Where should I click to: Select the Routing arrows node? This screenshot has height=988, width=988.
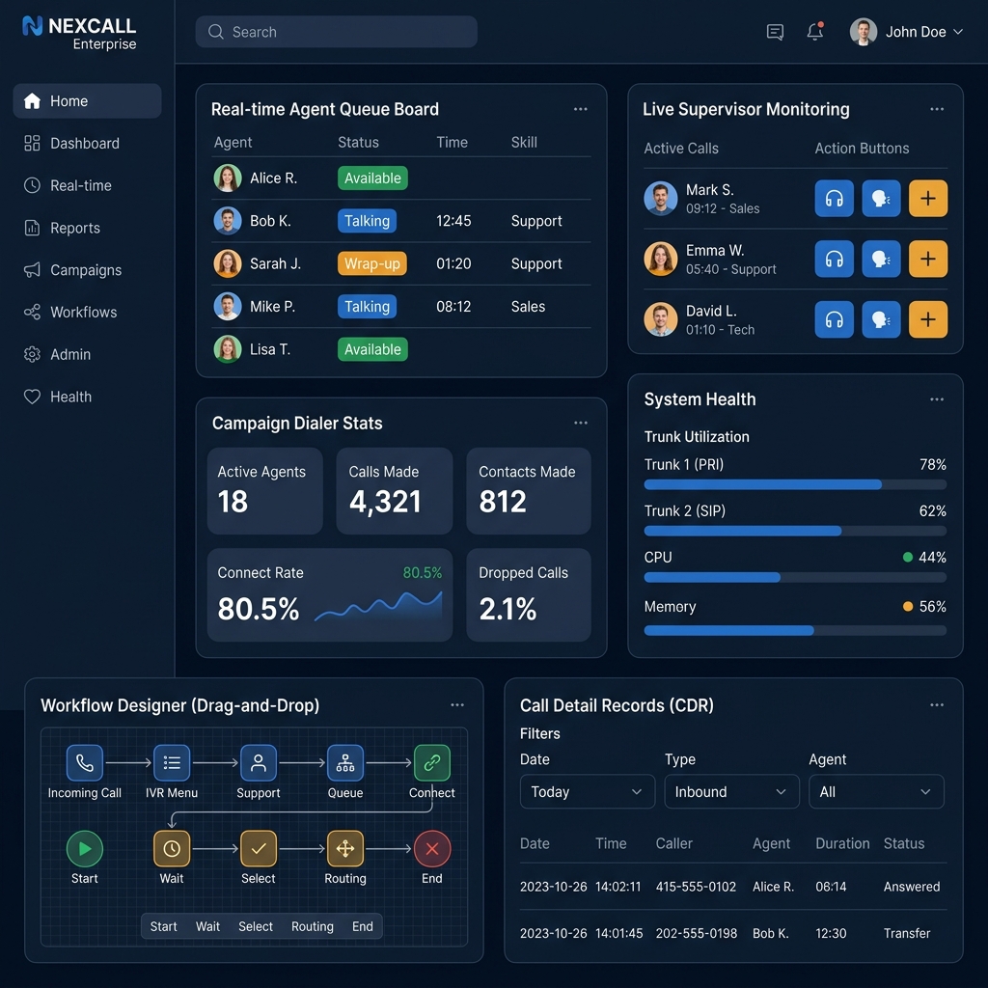[x=345, y=849]
